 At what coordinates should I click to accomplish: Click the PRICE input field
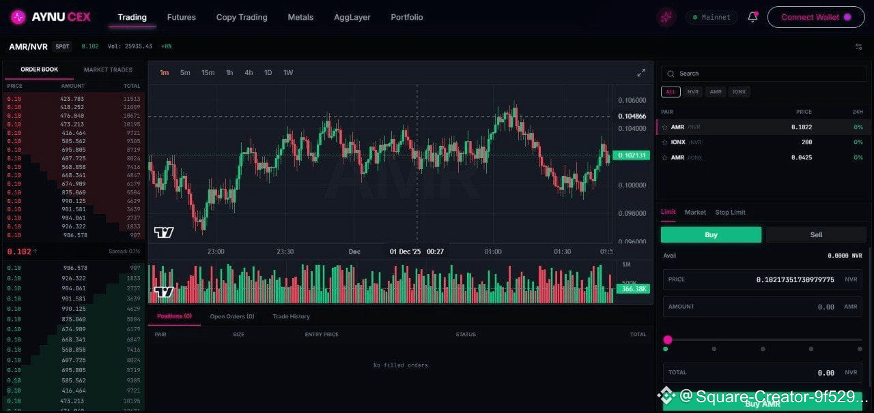point(763,279)
